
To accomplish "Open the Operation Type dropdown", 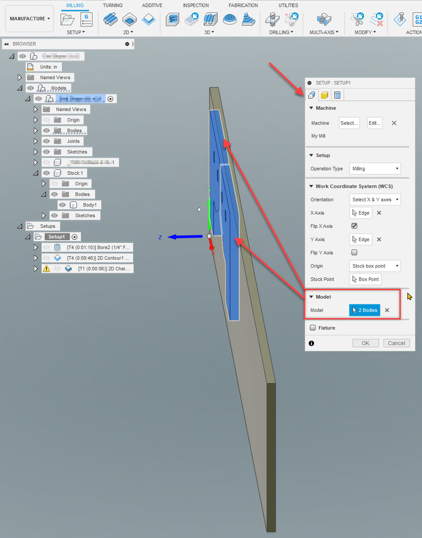I will point(375,169).
